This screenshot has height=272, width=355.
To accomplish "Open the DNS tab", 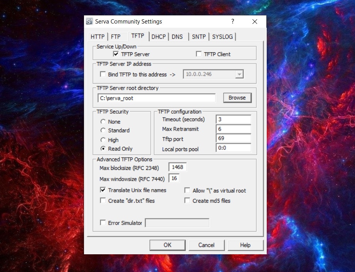I will (x=177, y=37).
